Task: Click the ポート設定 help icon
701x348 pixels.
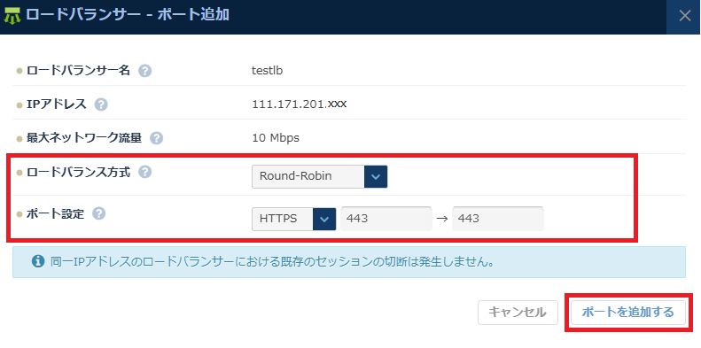Action: (98, 214)
